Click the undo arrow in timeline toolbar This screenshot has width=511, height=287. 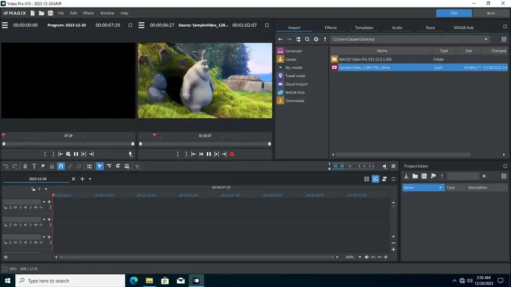[x=6, y=166]
